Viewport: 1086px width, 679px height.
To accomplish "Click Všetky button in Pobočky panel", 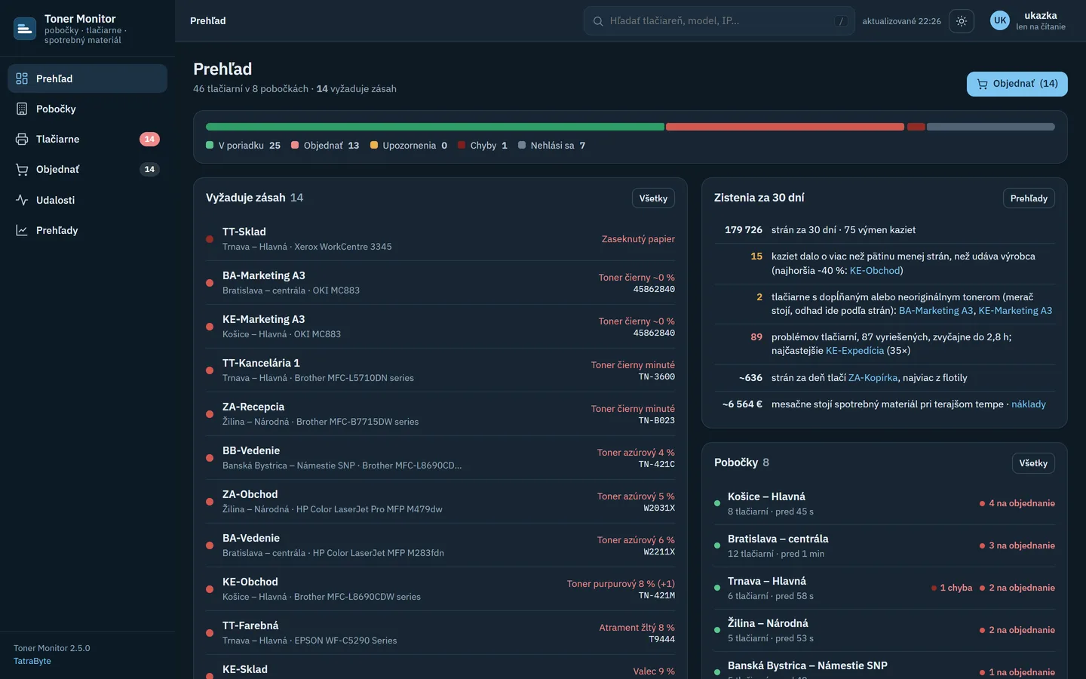I will tap(1033, 463).
